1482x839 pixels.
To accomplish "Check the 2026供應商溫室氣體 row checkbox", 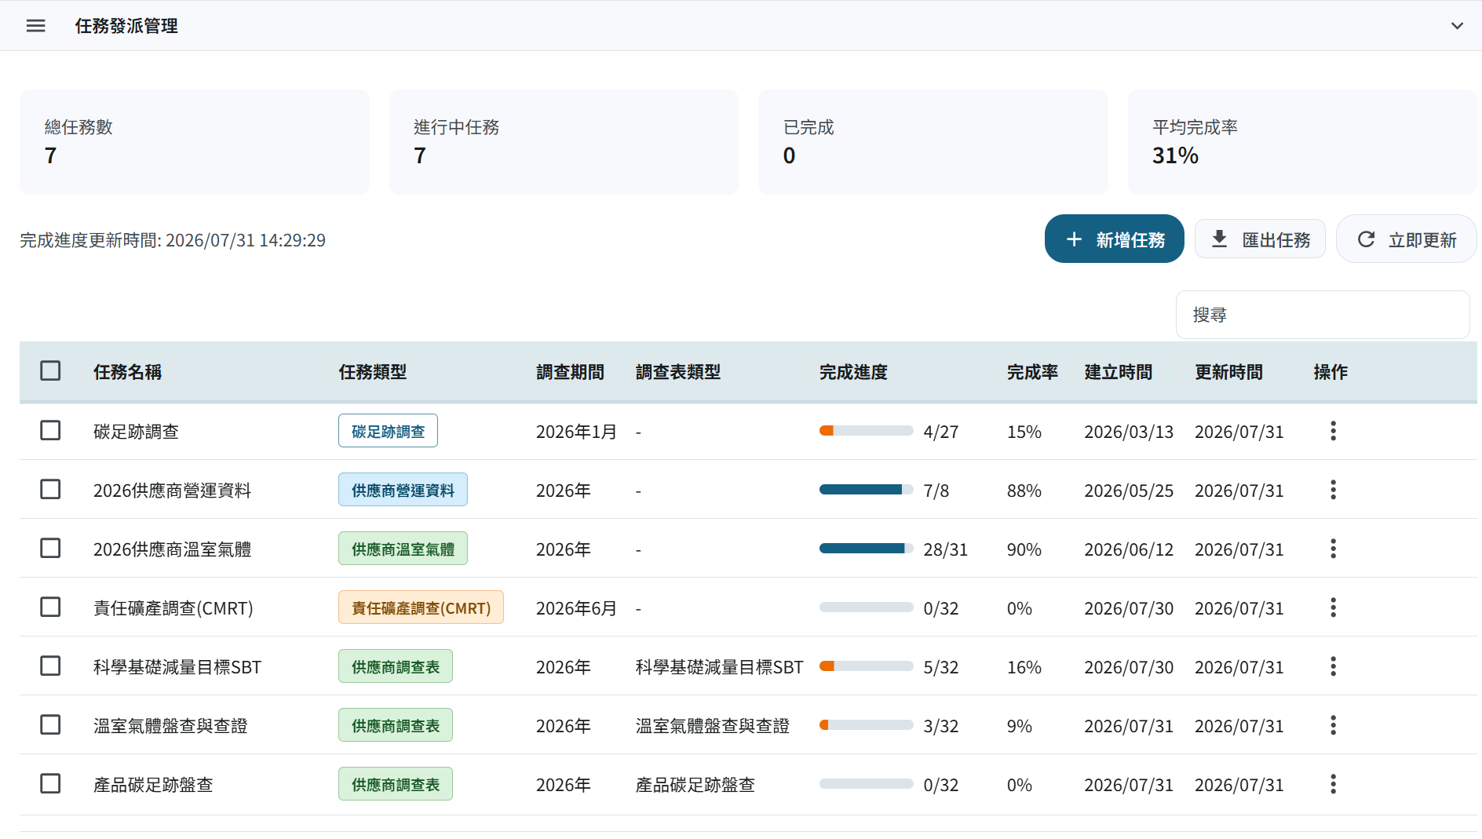I will [50, 548].
